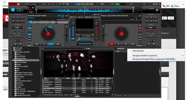Choose Background Image menu entry
Viewport: 186px width, 100px height.
[x=156, y=59]
